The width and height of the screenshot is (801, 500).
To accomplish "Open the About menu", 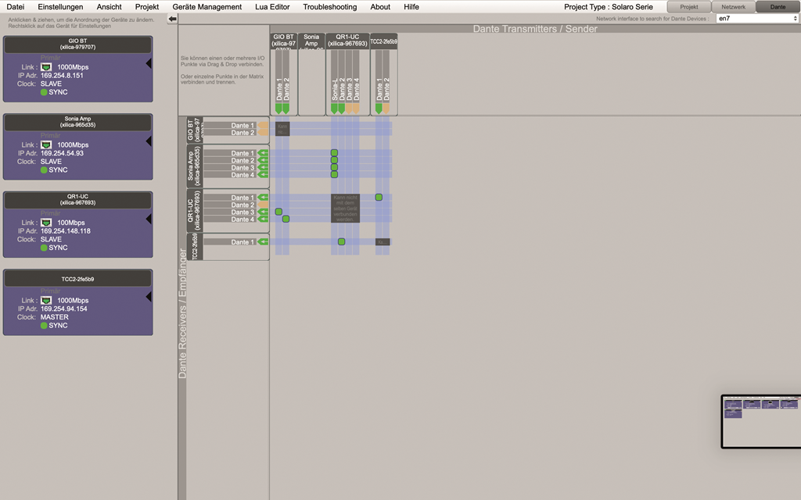I will [380, 6].
